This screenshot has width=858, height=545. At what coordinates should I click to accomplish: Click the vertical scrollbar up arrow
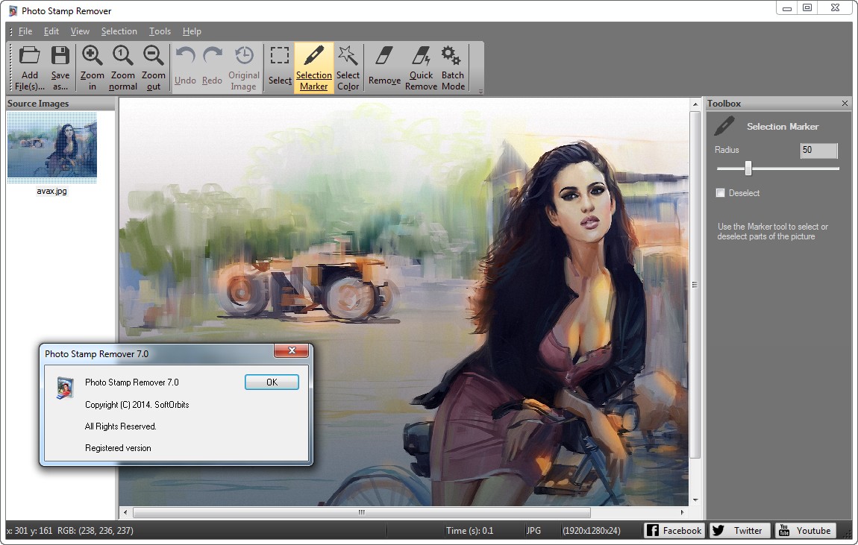(695, 104)
